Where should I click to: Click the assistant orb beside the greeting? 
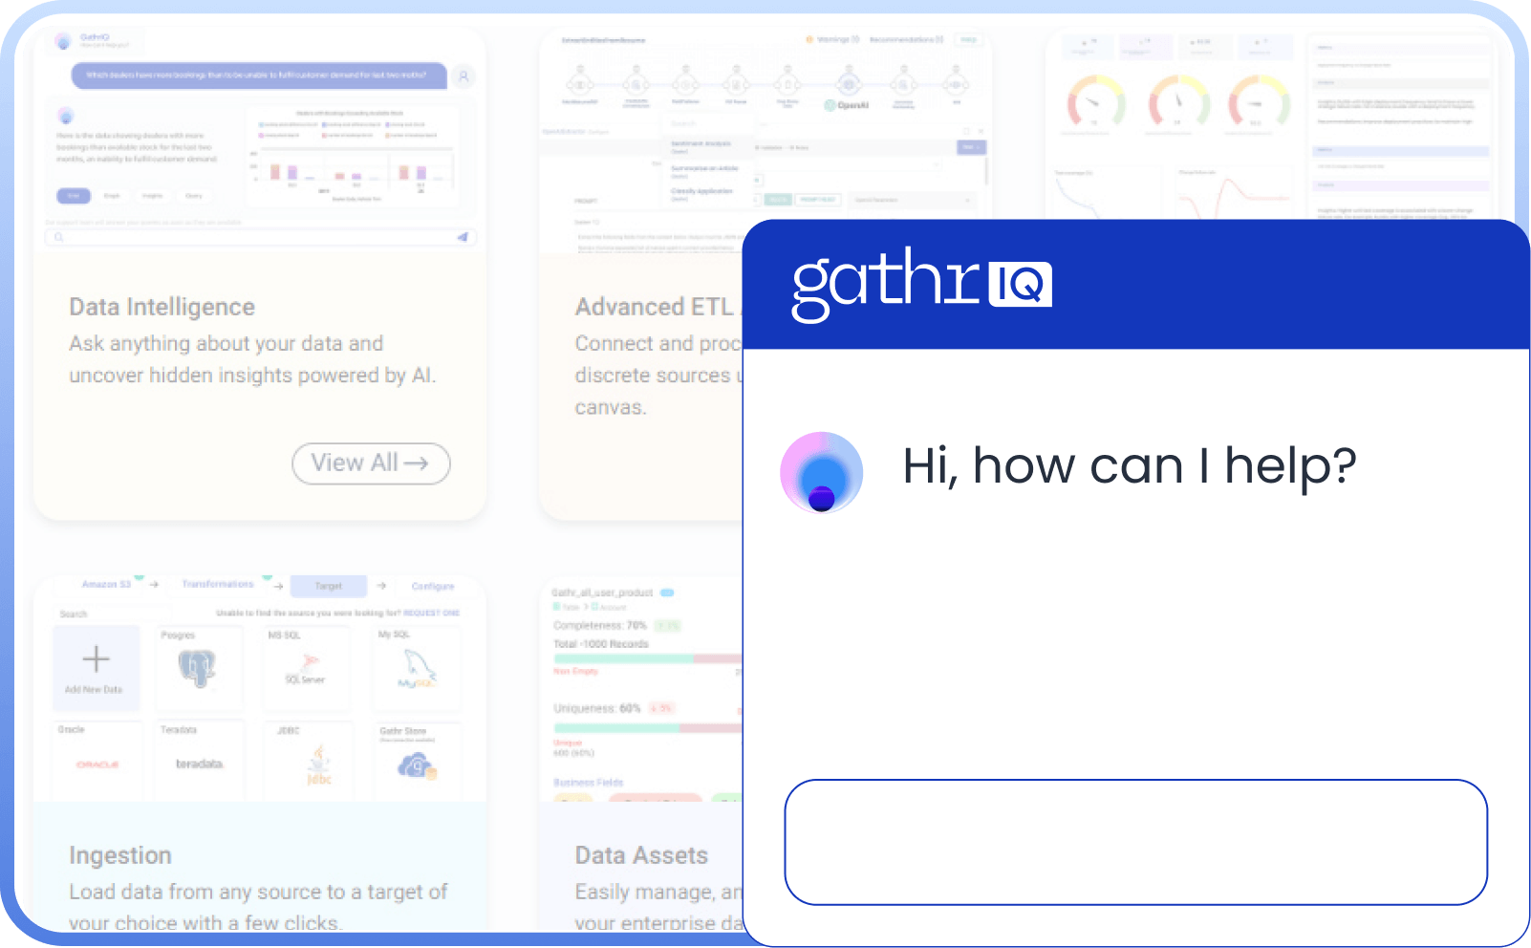(821, 472)
